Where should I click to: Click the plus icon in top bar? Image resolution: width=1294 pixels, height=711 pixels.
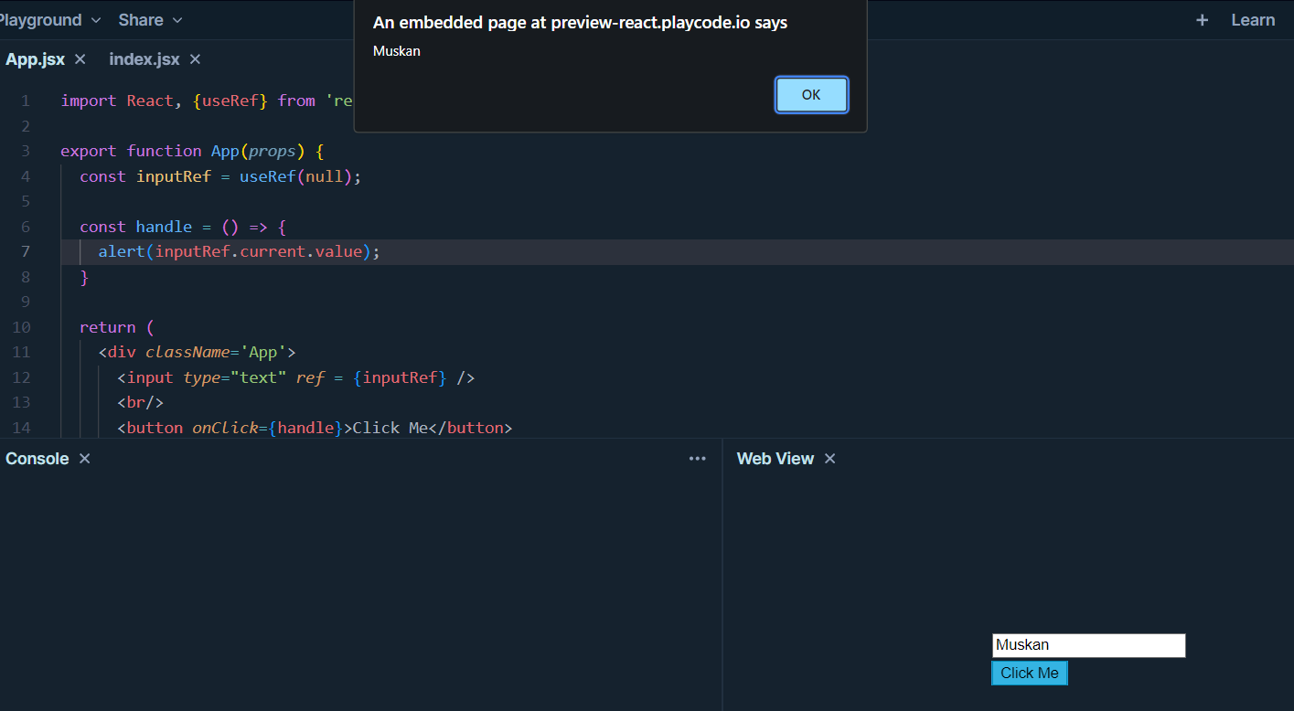pyautogui.click(x=1202, y=20)
